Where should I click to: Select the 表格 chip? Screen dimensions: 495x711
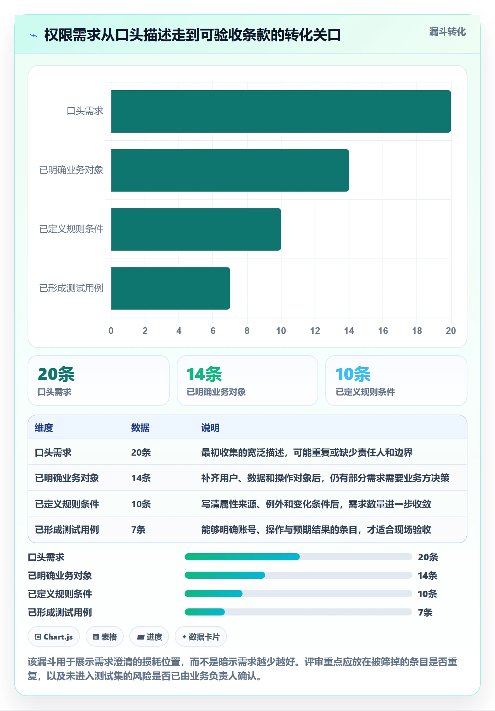105,637
